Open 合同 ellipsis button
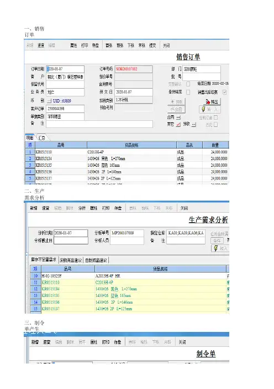The height and width of the screenshot is (389, 274). (178, 117)
